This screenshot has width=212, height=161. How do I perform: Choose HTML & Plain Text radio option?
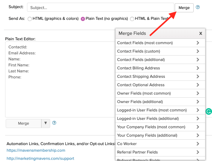click(132, 19)
